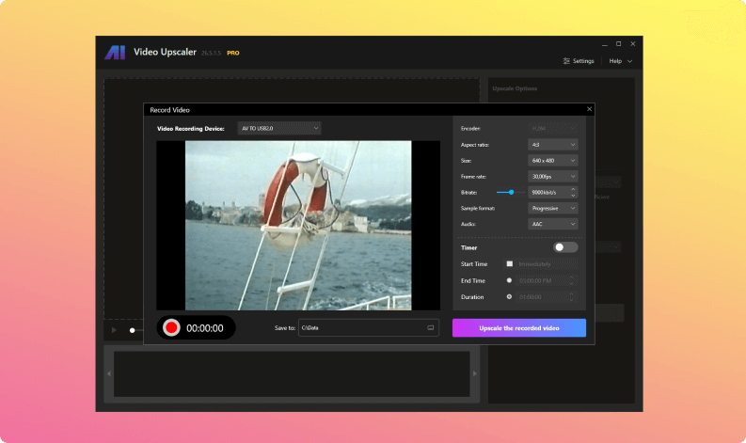This screenshot has width=746, height=443.
Task: Click the Bitrate slider handle
Action: click(x=511, y=192)
